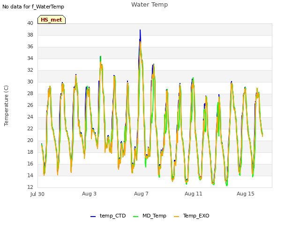Screen dimensions: 300x225
Task: Click the 26 y-axis tick label
Action: 30,105
